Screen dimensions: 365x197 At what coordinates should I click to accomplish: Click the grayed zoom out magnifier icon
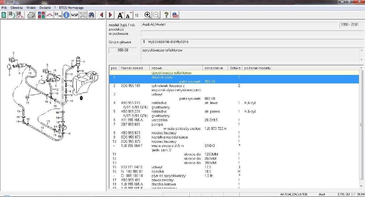point(156,15)
